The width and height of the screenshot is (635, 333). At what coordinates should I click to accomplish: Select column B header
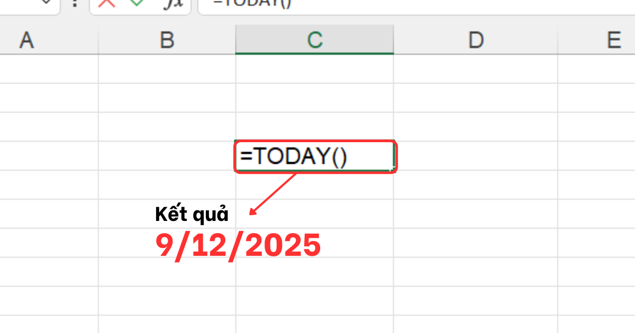click(167, 40)
